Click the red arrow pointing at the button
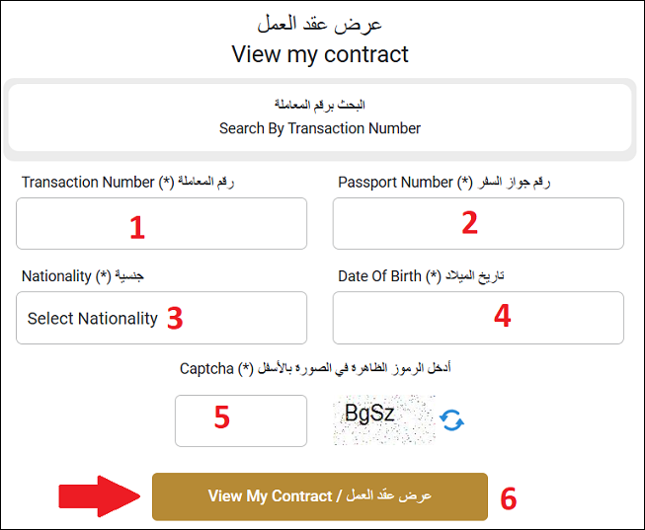 point(99,496)
